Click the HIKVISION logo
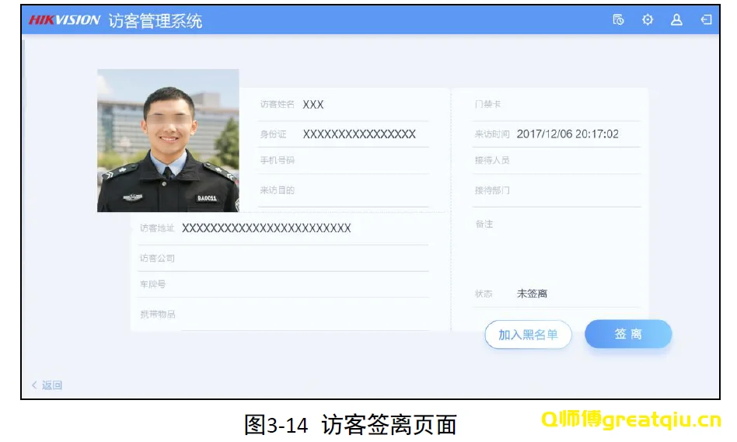737x442 pixels. 65,20
